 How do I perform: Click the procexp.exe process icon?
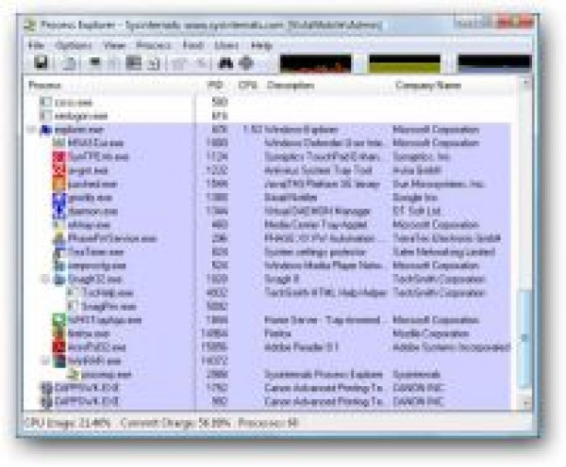tap(74, 375)
